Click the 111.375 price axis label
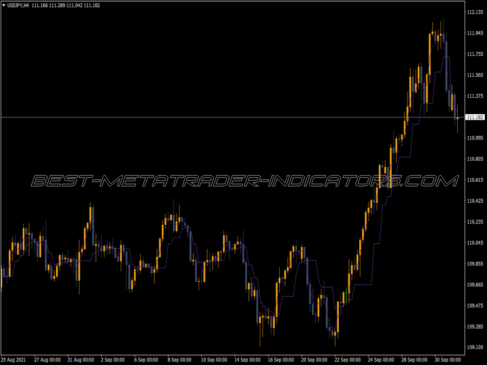 [x=475, y=96]
